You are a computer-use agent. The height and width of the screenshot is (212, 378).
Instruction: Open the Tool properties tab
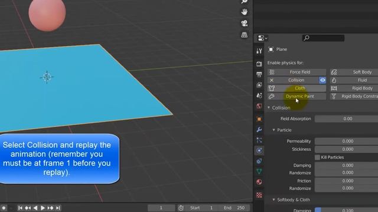coord(259,51)
